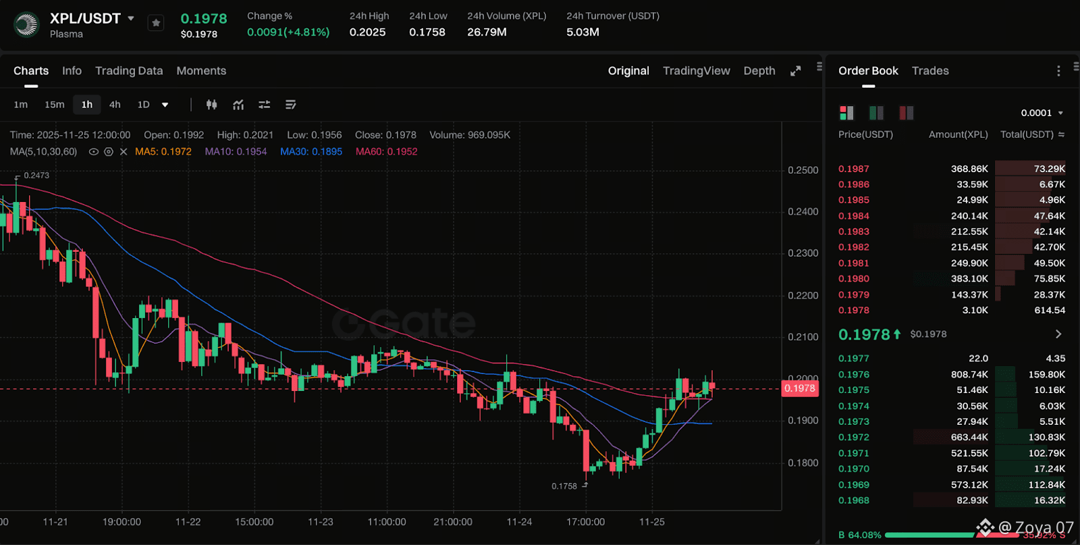
Task: Select the 15m interval
Action: point(55,105)
